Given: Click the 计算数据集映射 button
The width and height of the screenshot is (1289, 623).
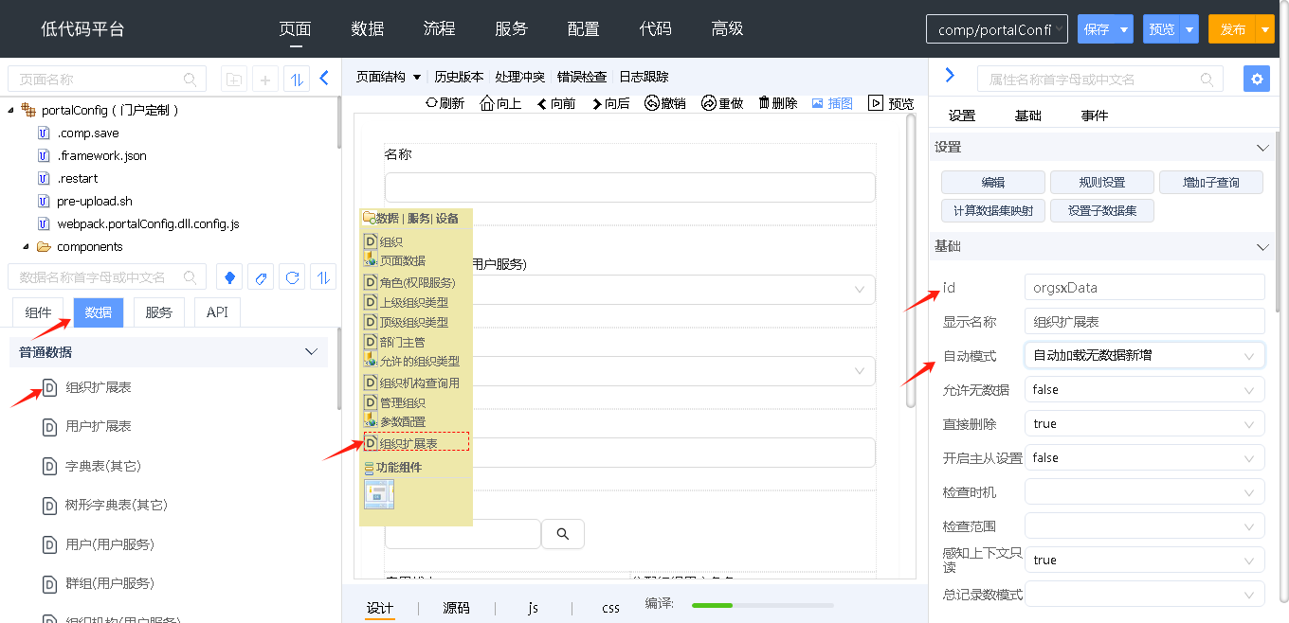Looking at the screenshot, I should click(x=993, y=210).
